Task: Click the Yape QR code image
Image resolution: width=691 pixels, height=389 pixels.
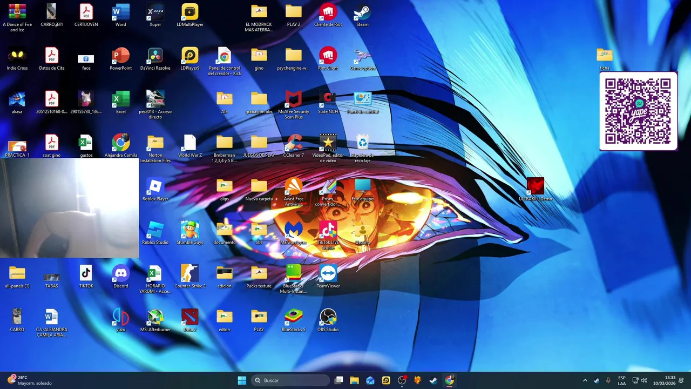Action: click(x=638, y=111)
